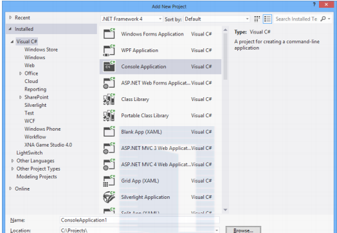The width and height of the screenshot is (337, 233).
Task: Select the Reporting category
Action: click(x=35, y=89)
